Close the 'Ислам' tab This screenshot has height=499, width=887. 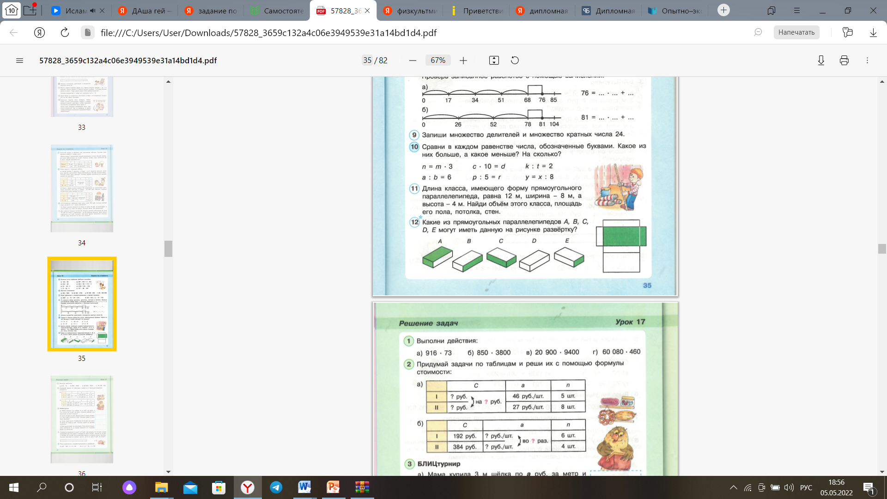(x=102, y=11)
